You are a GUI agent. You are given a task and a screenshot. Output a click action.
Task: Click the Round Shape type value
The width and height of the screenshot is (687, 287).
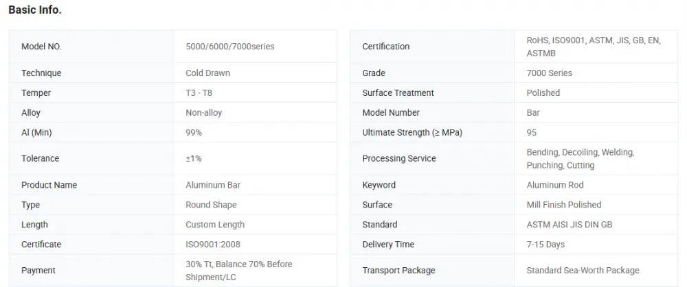coord(211,204)
